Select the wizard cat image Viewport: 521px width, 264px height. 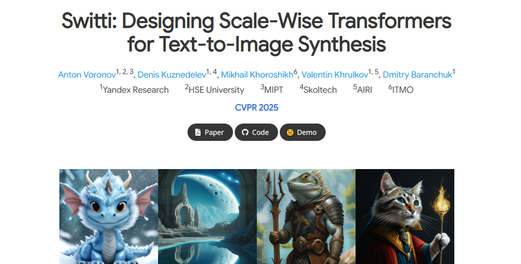pyautogui.click(x=405, y=216)
